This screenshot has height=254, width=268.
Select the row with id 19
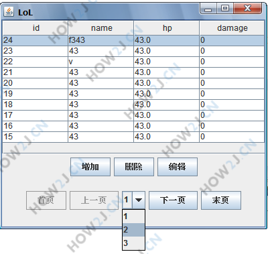pyautogui.click(x=133, y=94)
